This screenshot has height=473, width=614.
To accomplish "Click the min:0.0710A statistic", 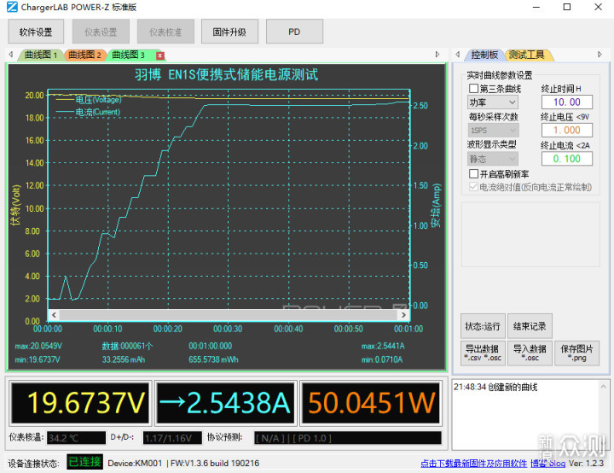I will pyautogui.click(x=382, y=359).
